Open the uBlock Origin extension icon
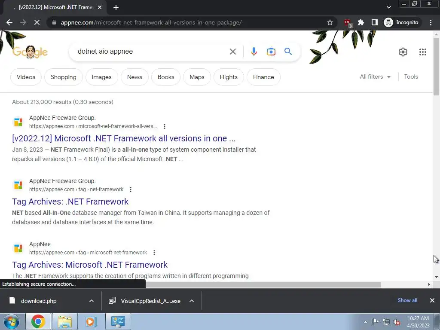Image resolution: width=440 pixels, height=330 pixels. tap(348, 23)
